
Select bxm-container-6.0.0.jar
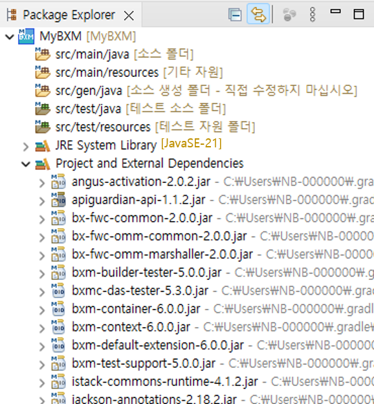tap(136, 309)
